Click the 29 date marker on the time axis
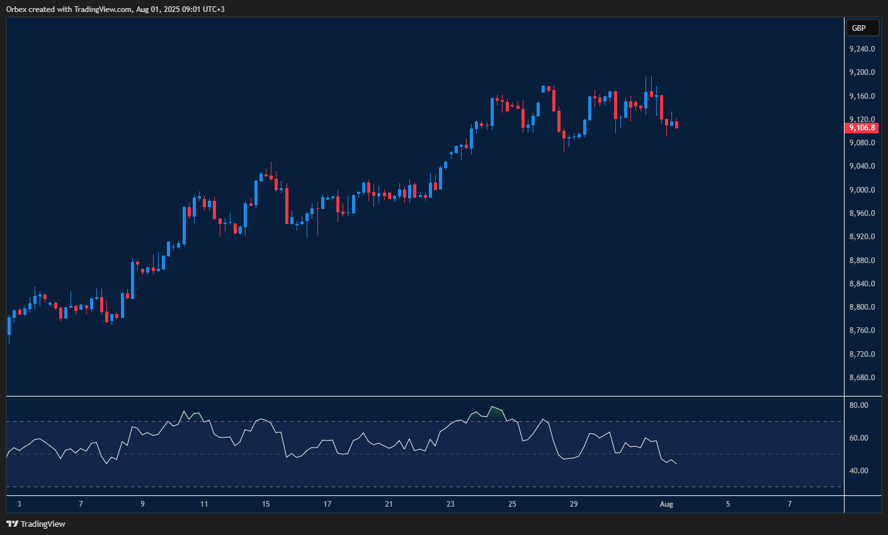Image resolution: width=888 pixels, height=535 pixels. pos(574,504)
